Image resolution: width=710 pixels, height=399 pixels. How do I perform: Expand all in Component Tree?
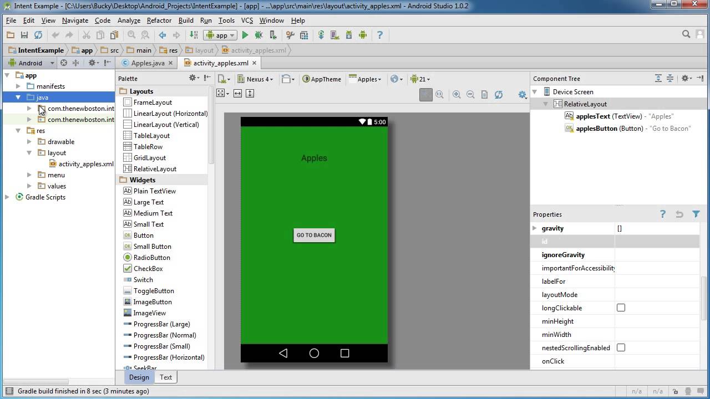(658, 79)
